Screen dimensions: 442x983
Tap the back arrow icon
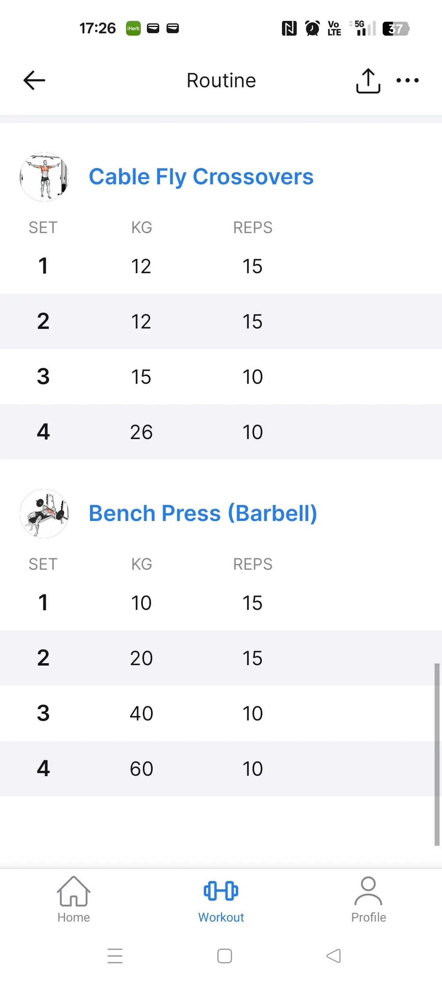tap(34, 80)
